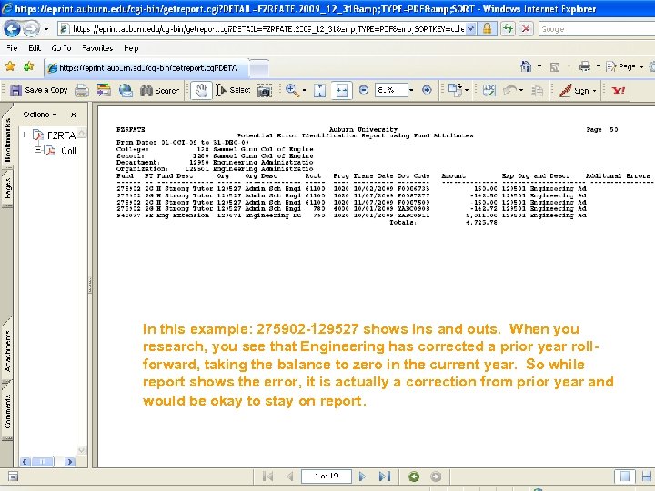
Task: Open the zoom tool dropdown arrow
Action: click(x=304, y=91)
